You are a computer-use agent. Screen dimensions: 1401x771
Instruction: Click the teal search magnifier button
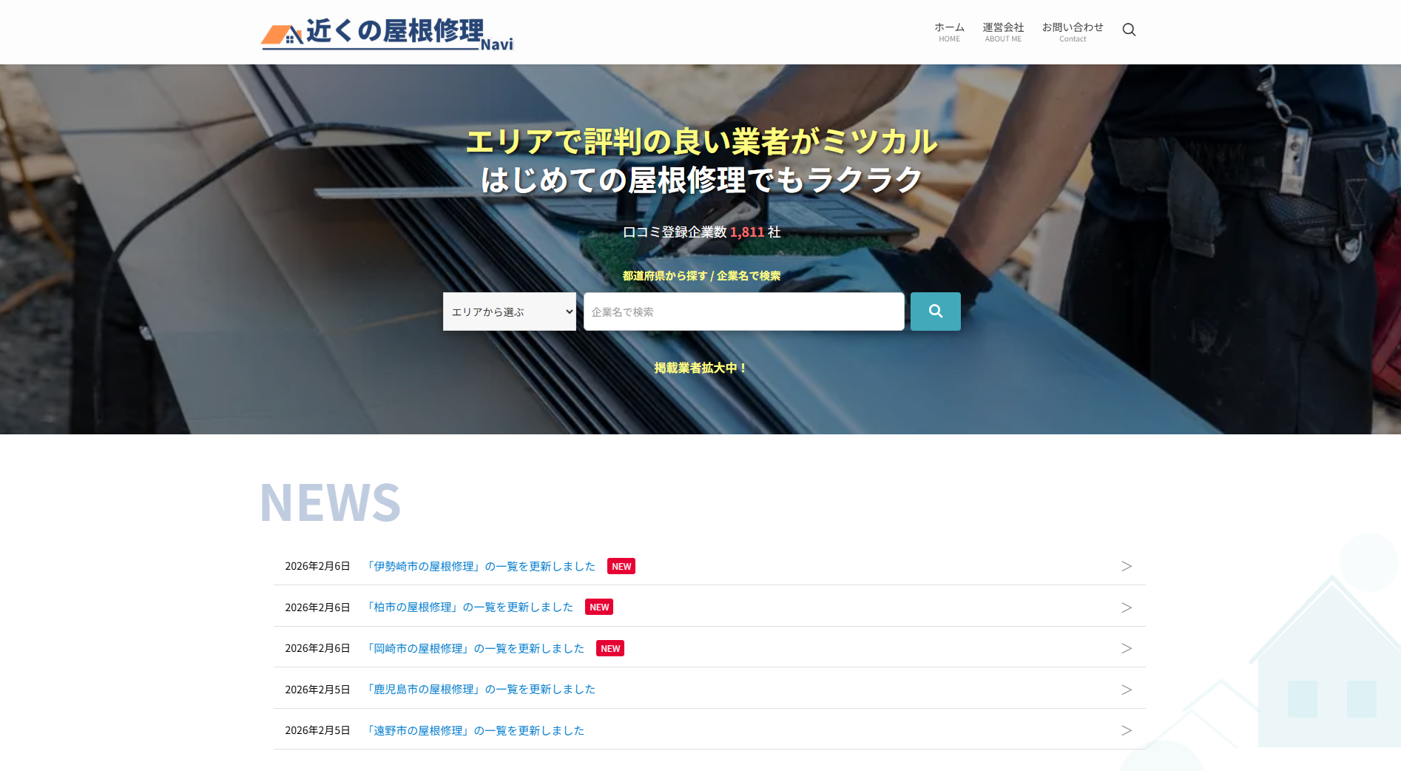click(x=935, y=312)
